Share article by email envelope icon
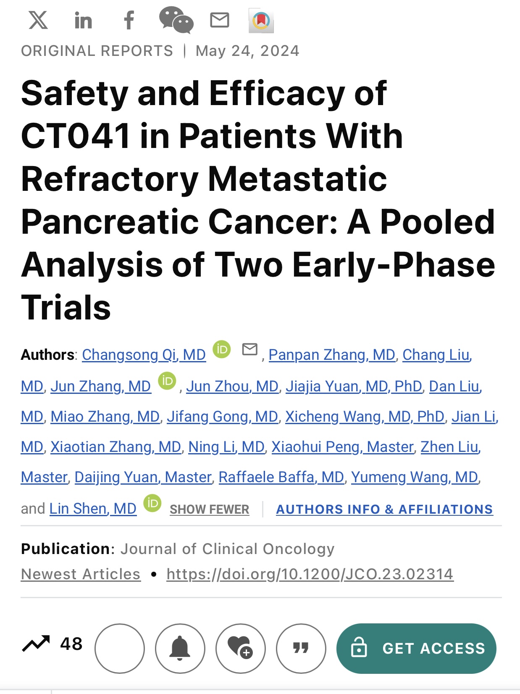The height and width of the screenshot is (694, 520). (220, 20)
